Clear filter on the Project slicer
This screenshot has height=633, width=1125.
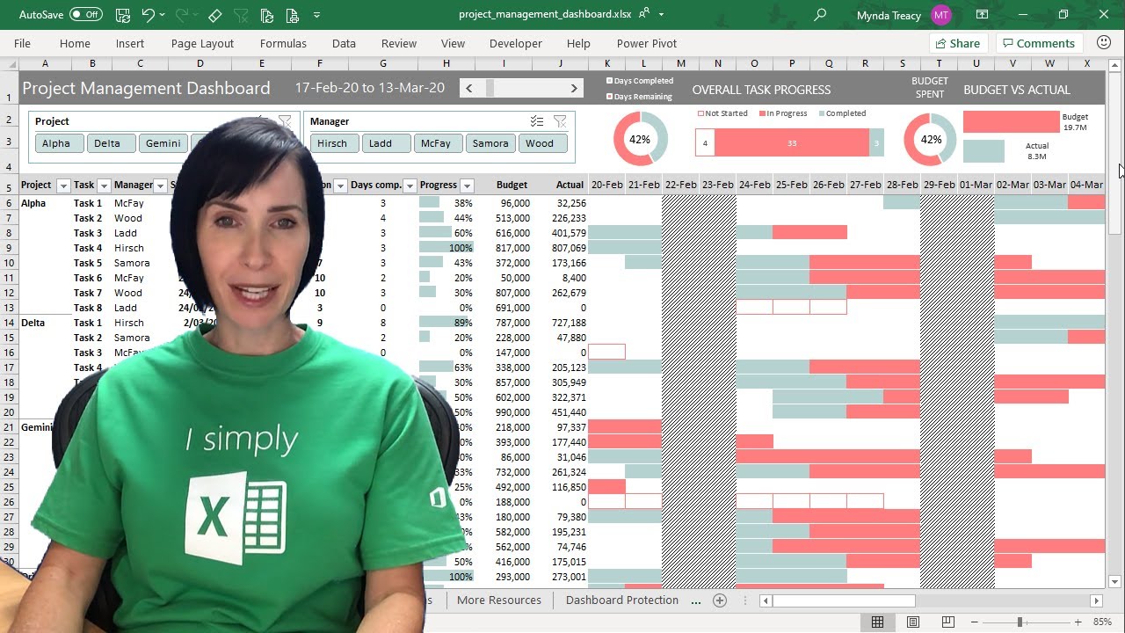coord(285,121)
